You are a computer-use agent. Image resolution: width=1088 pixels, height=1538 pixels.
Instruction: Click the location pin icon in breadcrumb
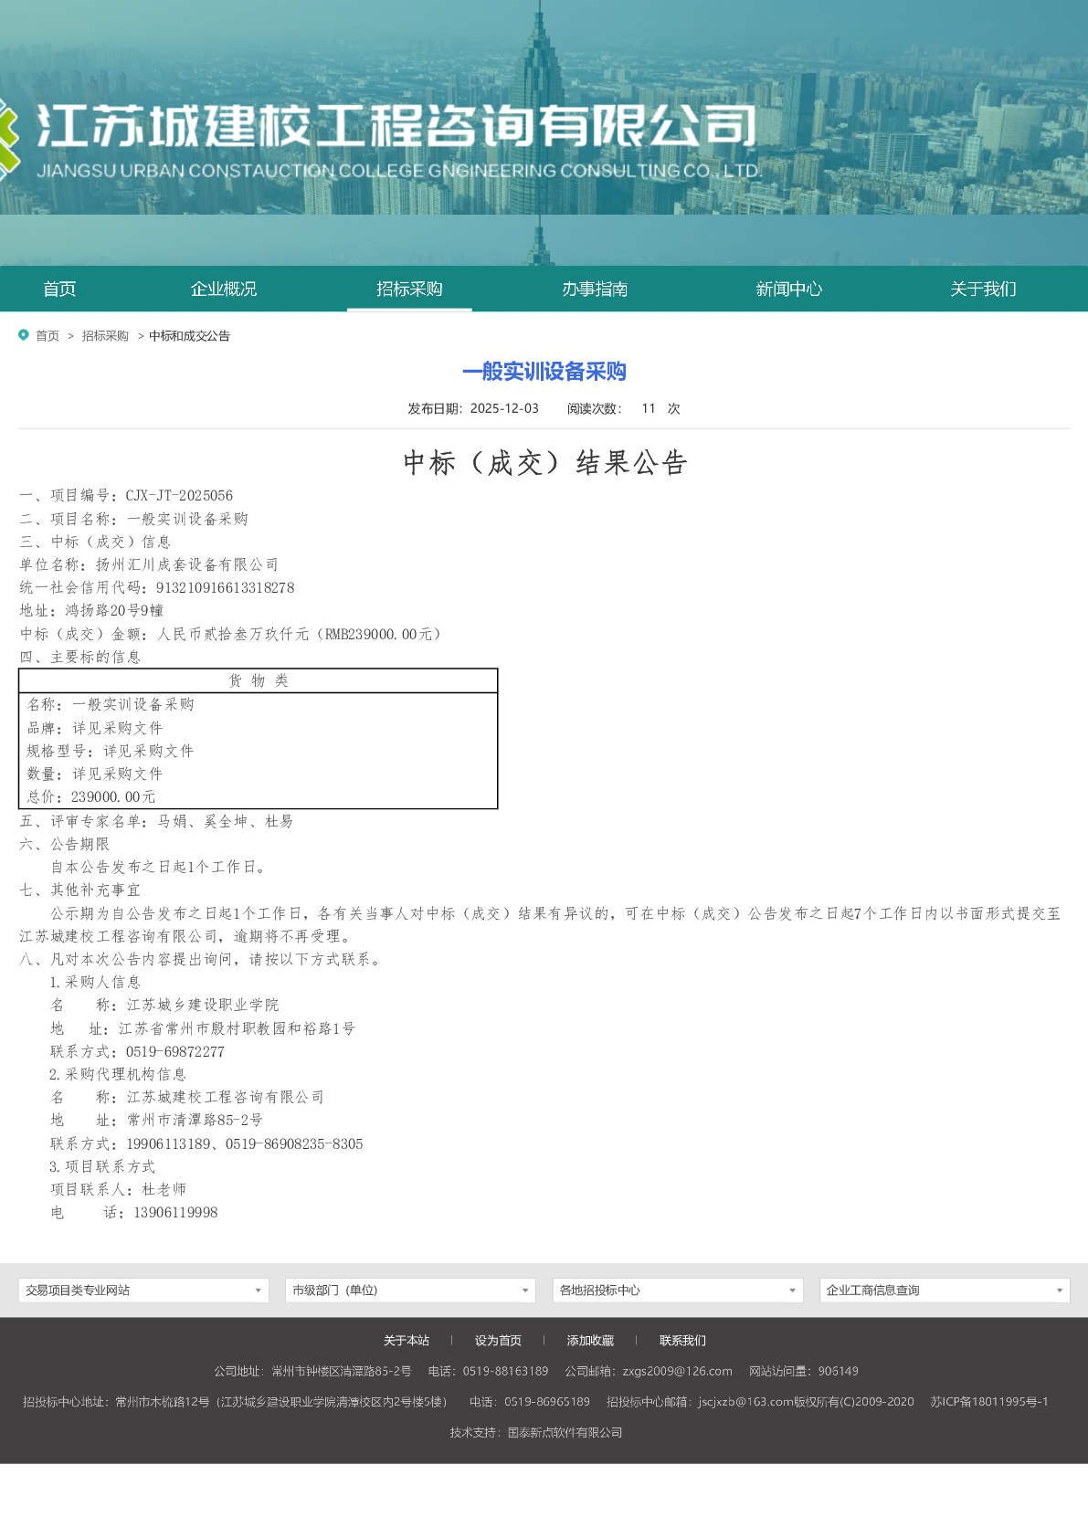click(24, 335)
